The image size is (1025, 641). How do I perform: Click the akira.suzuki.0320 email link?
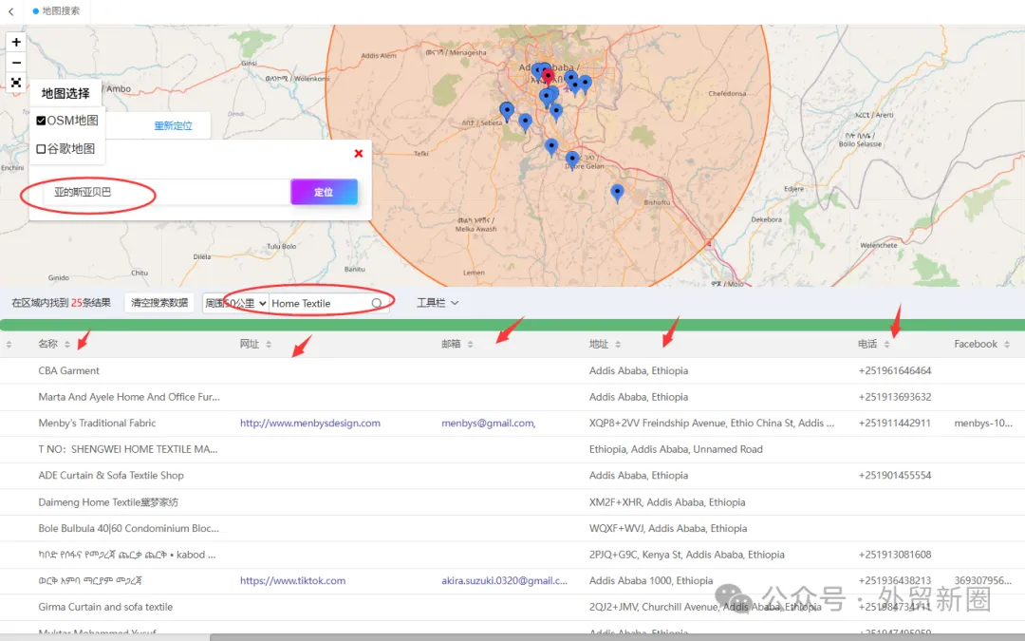[505, 580]
